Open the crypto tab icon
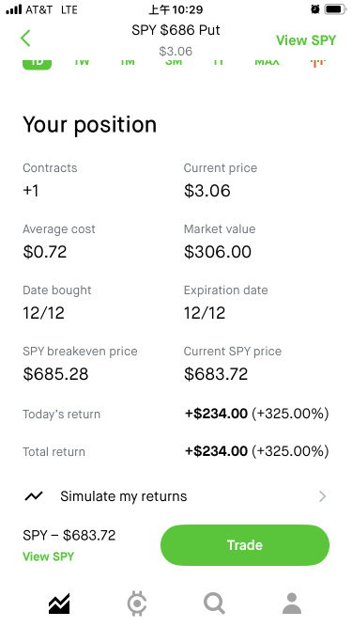Screen dimensions: 352x627 (x=137, y=603)
